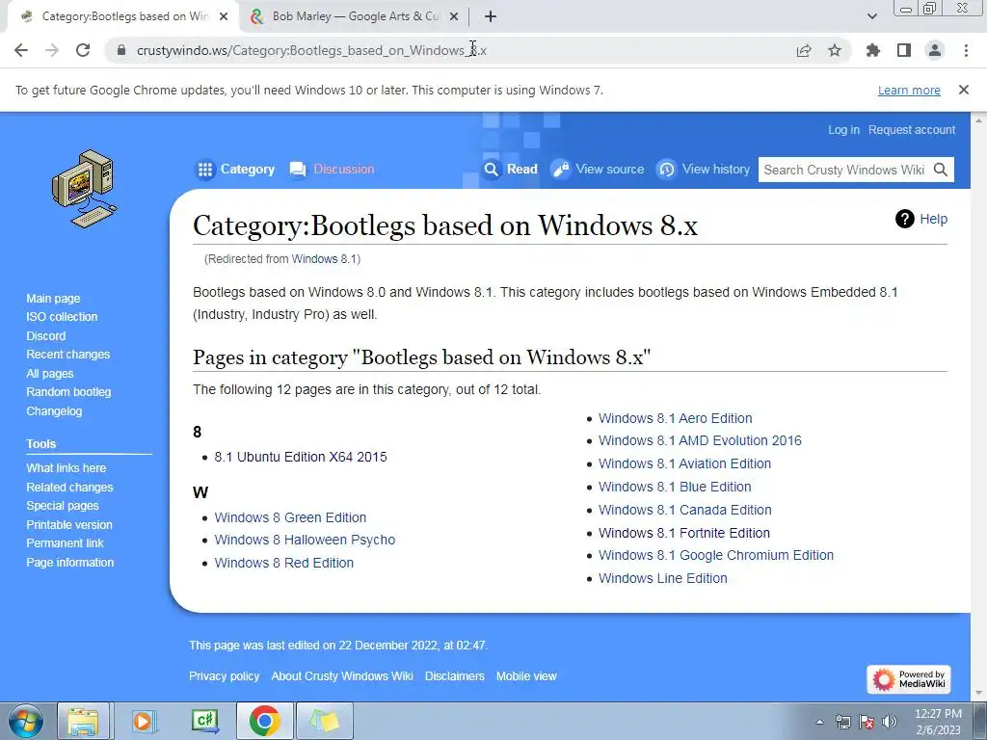Switch to Bob Marley Google Arts tab
The width and height of the screenshot is (987, 740).
(354, 16)
